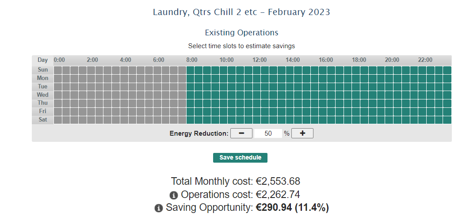Screen dimensions: 466x217
Task: Increase energy reduction with the plus button
Action: (302, 133)
